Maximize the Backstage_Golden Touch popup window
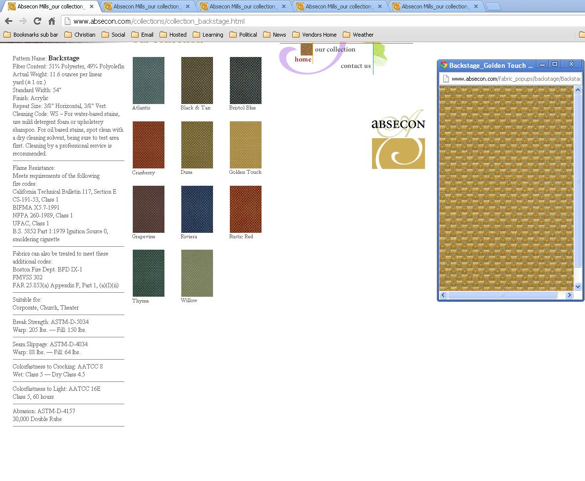Viewport: 585px width, 481px height. tap(555, 64)
